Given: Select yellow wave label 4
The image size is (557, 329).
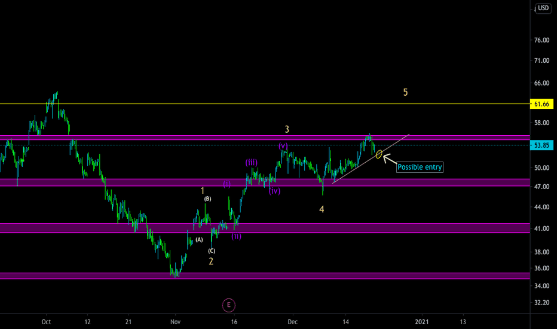Looking at the screenshot, I should pos(322,209).
